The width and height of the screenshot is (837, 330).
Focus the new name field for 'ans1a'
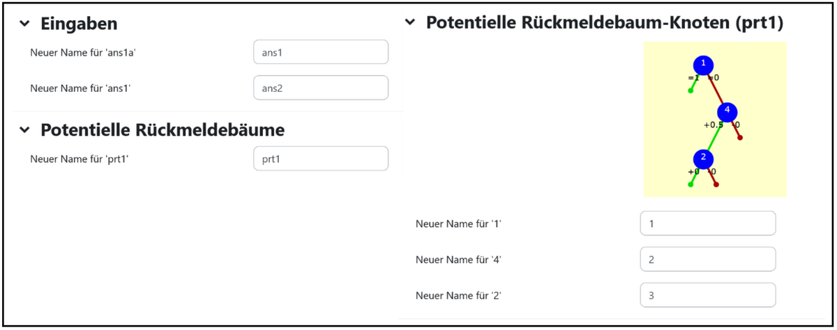[320, 52]
